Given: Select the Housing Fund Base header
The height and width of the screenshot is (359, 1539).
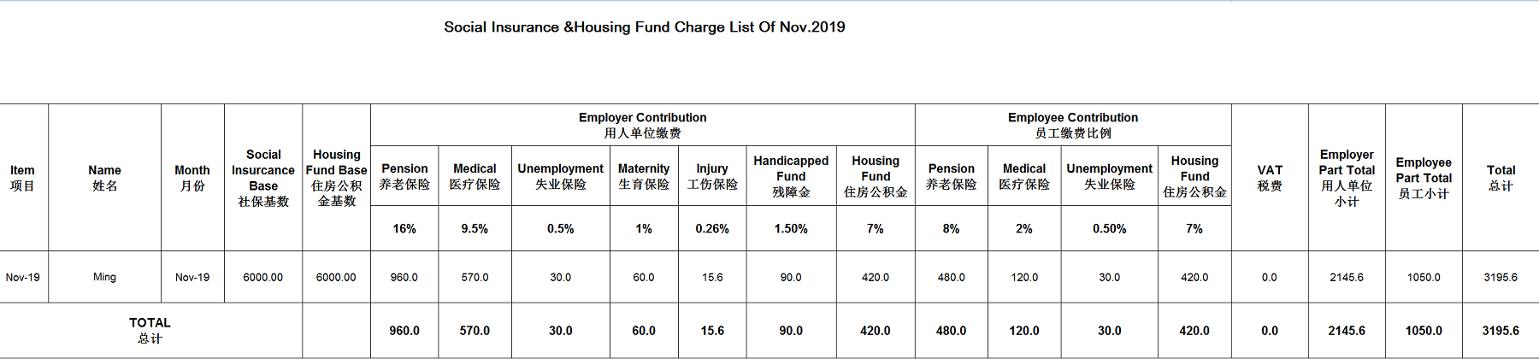Looking at the screenshot, I should coord(336,178).
